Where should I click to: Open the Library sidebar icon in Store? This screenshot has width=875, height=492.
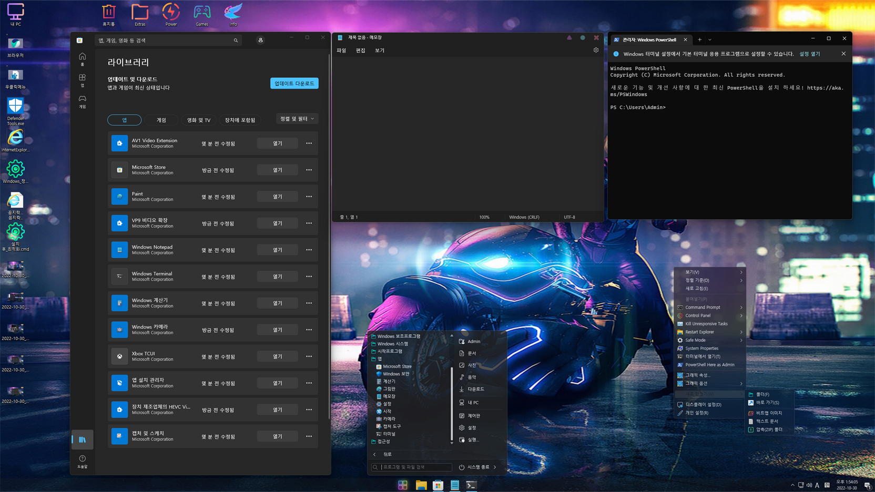point(83,439)
